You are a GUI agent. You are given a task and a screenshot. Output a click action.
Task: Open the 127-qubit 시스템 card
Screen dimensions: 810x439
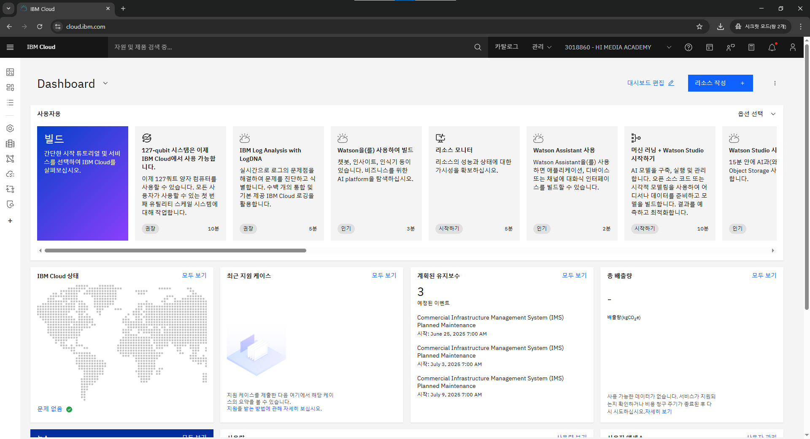click(x=181, y=183)
